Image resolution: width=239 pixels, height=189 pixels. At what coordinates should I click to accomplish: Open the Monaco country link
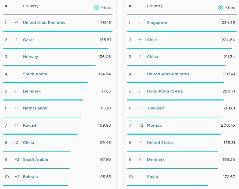[x=154, y=125]
